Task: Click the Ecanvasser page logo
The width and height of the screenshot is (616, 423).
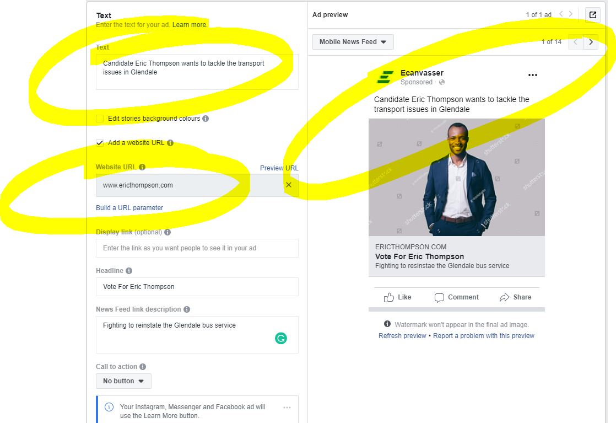Action: click(385, 77)
